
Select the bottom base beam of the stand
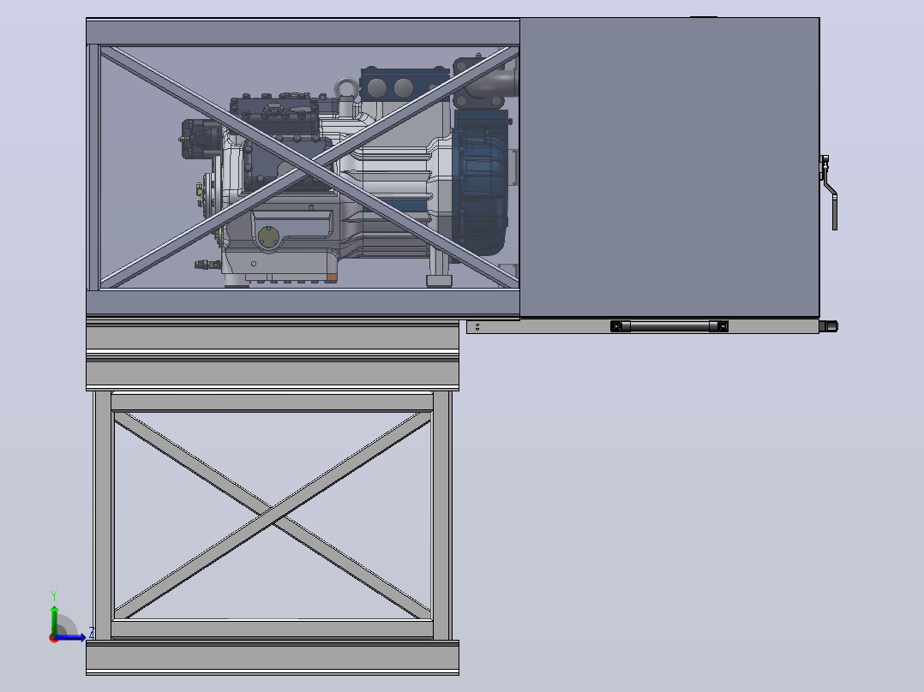click(x=273, y=658)
